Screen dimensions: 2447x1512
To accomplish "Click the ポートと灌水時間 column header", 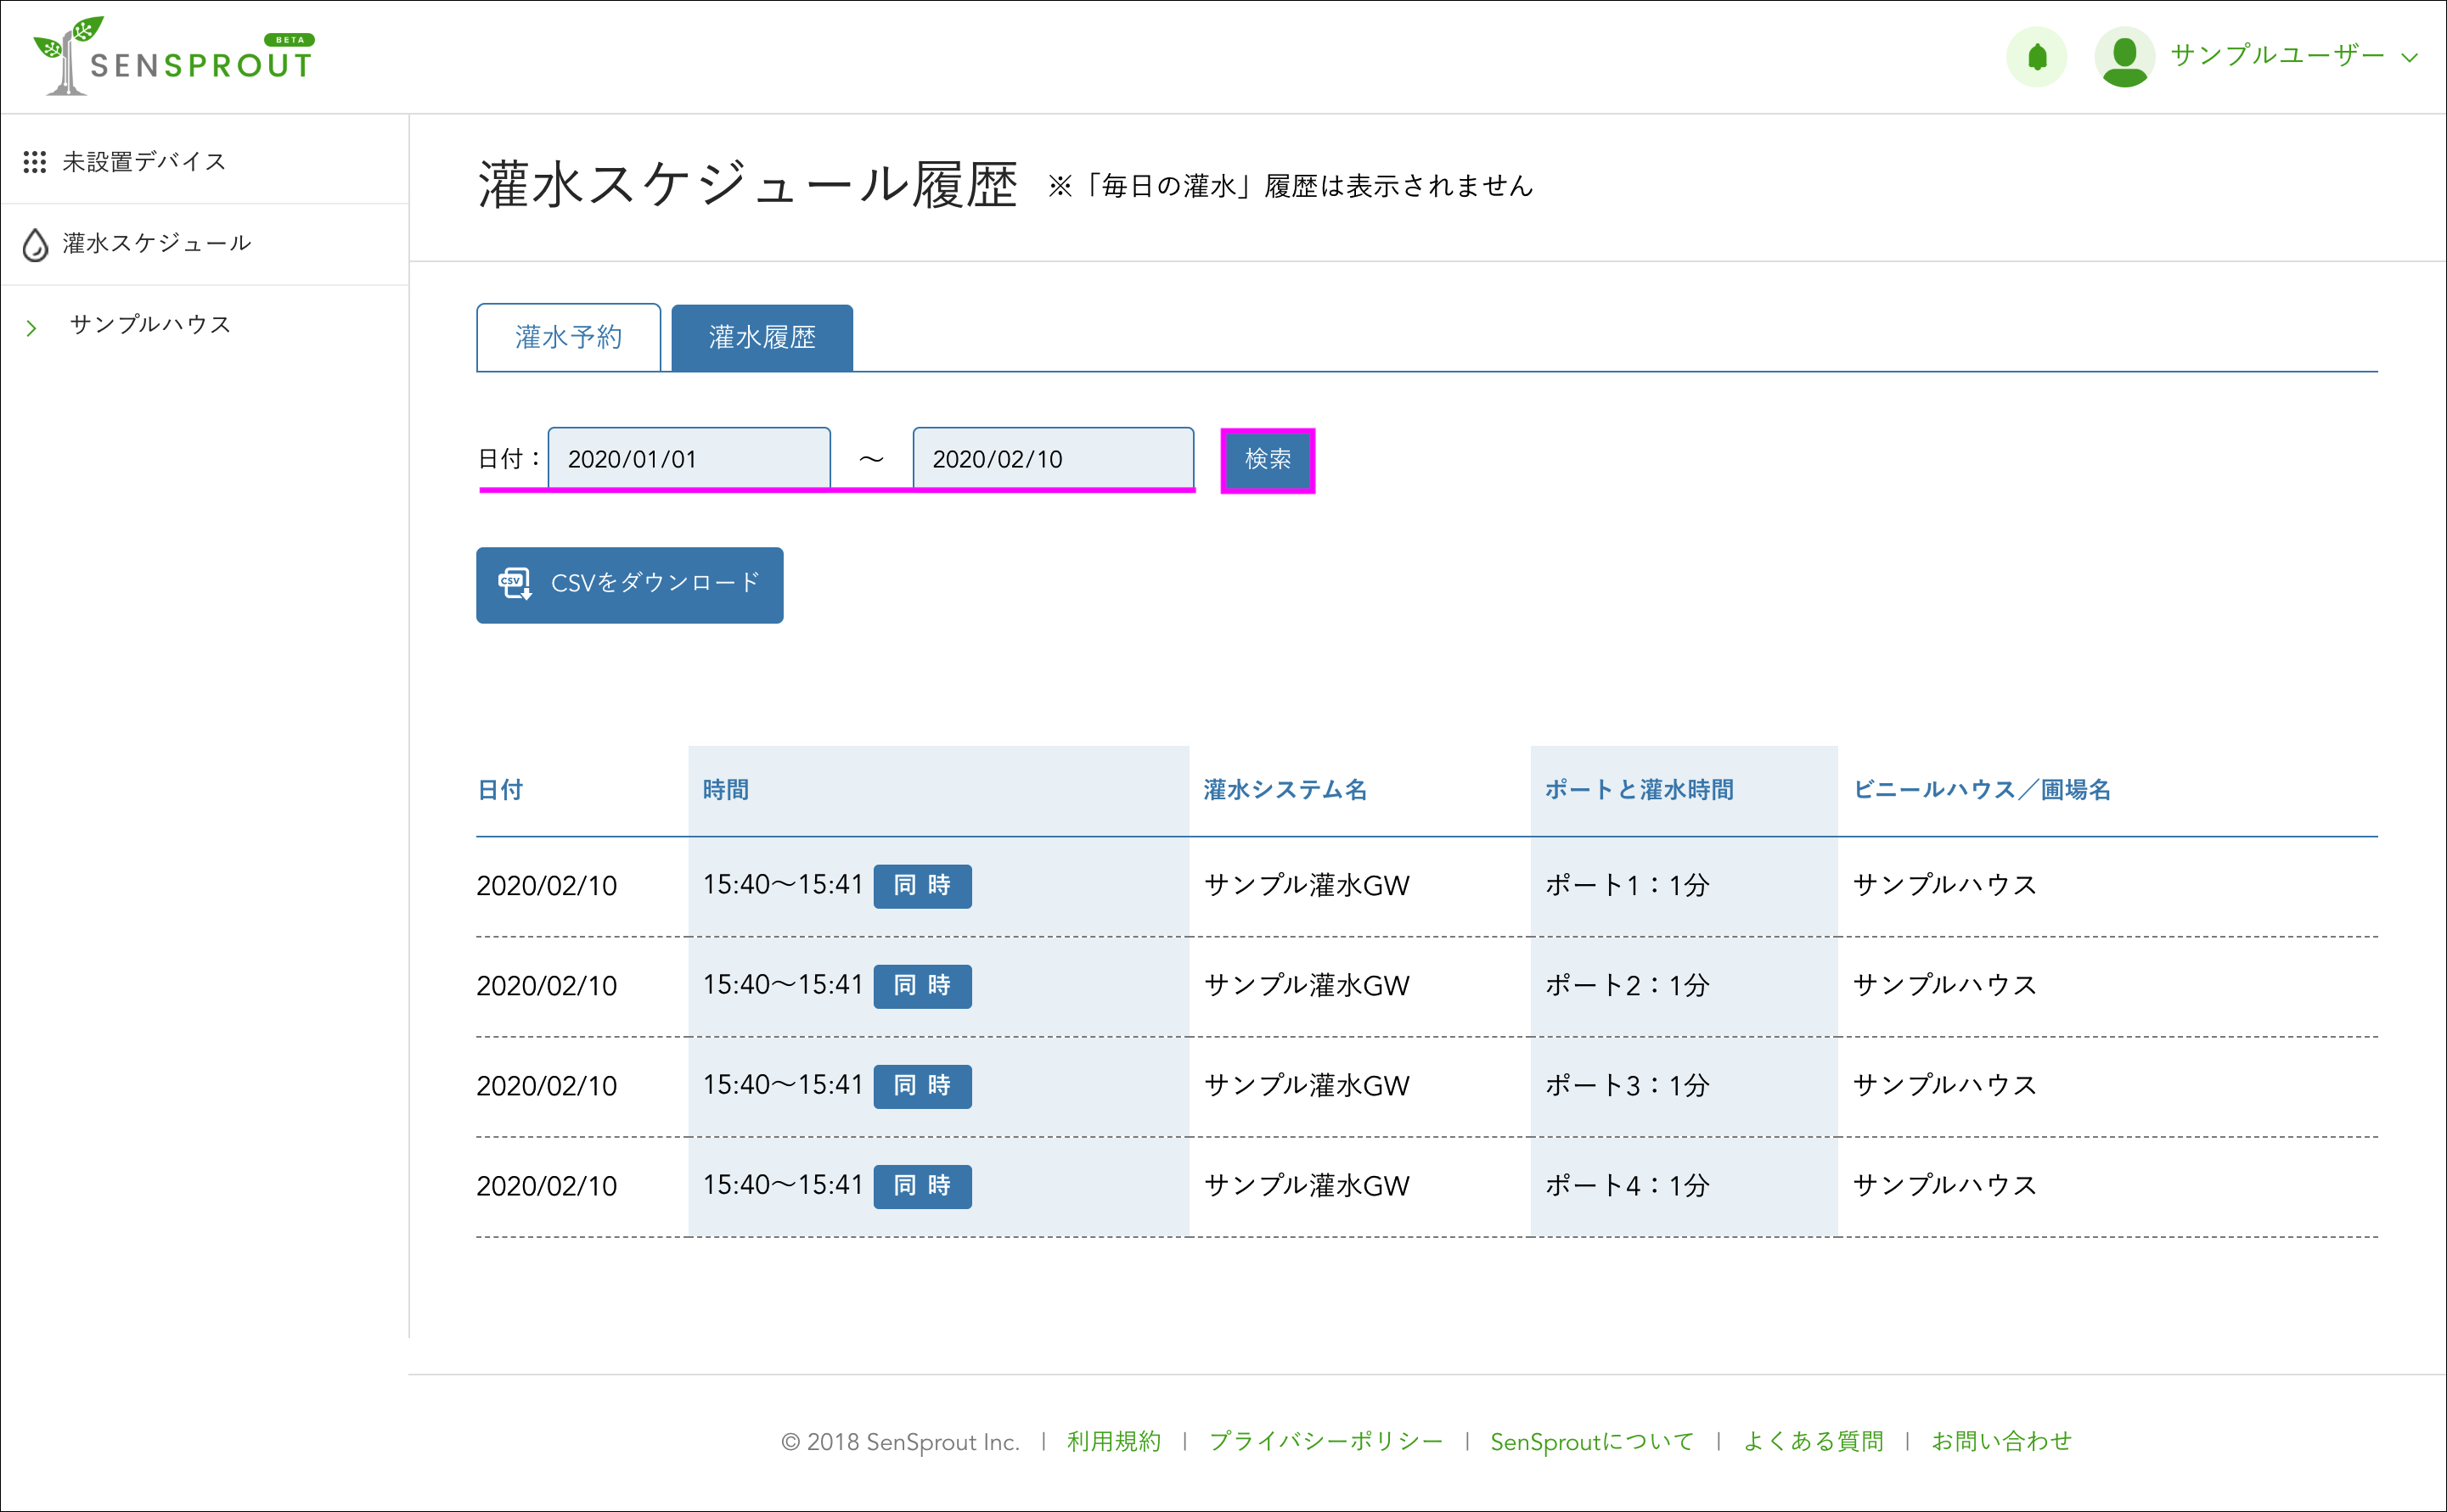I will point(1639,790).
